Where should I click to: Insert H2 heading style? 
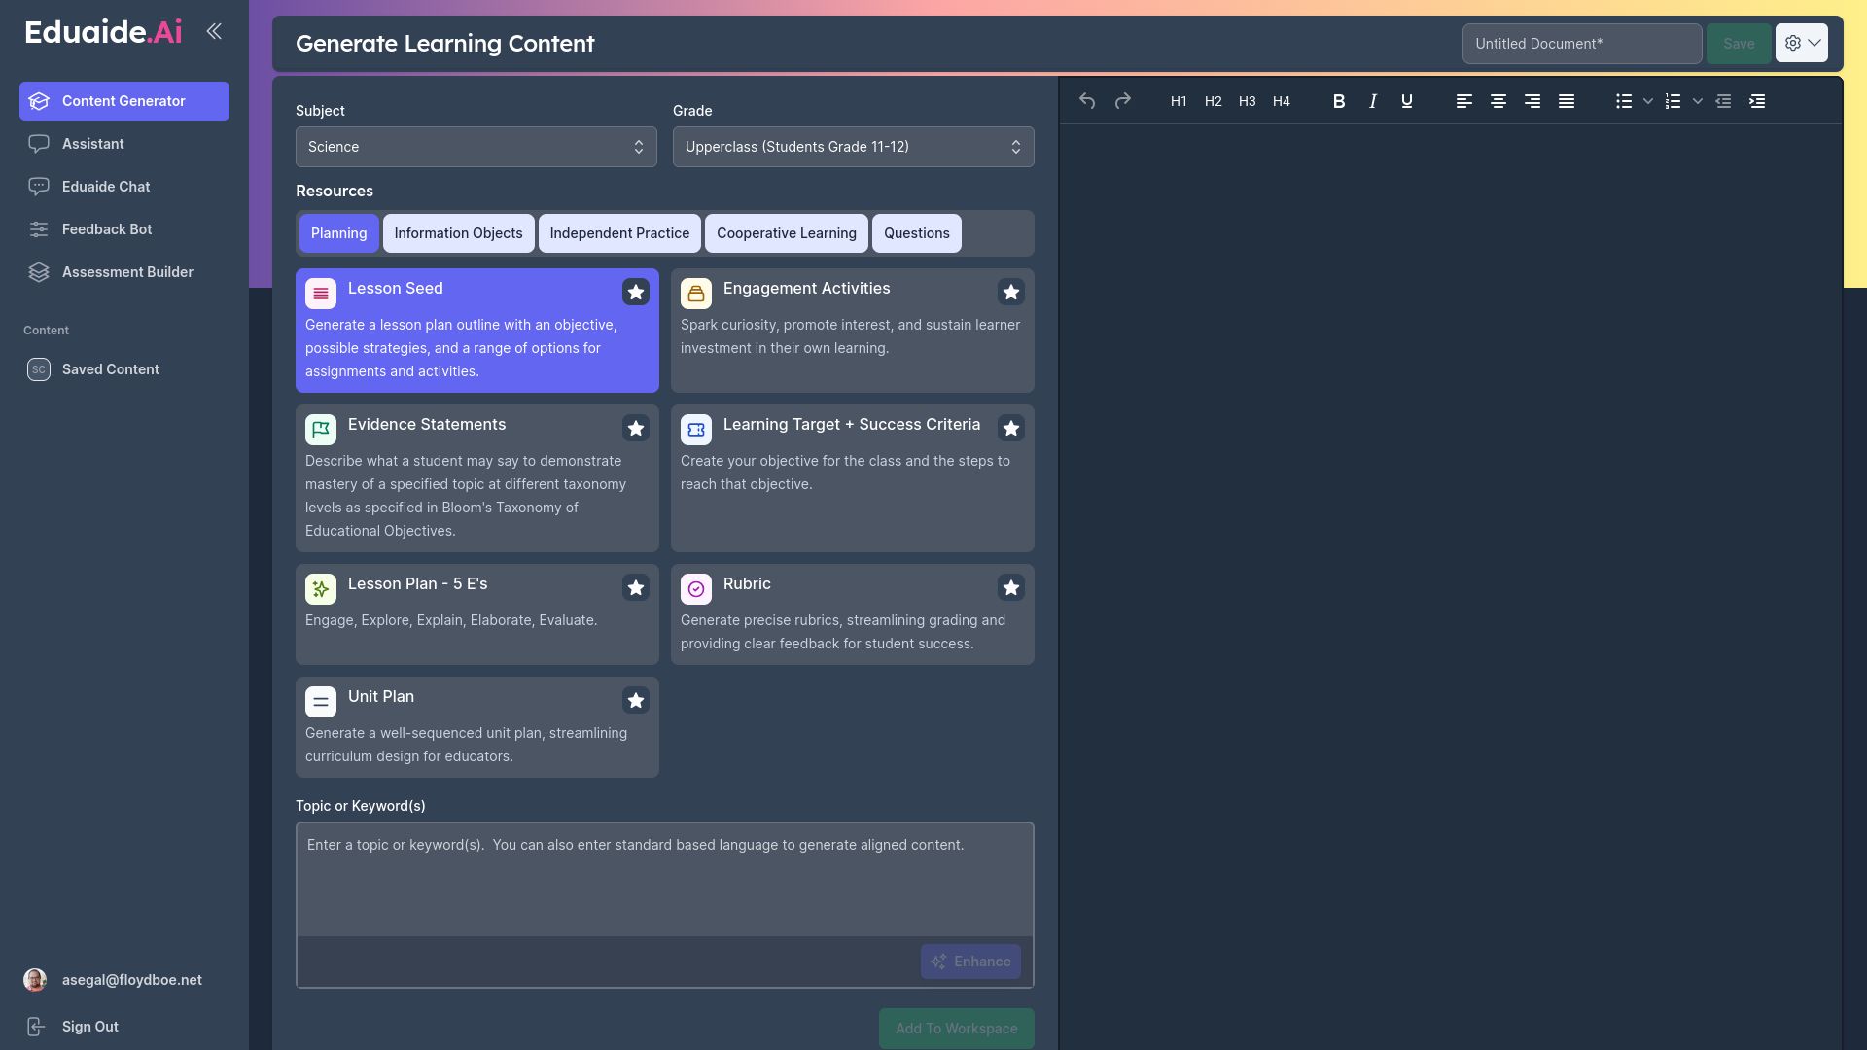point(1213,101)
